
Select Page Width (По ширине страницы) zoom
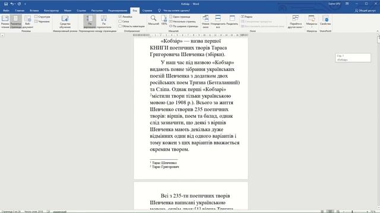[x=183, y=26]
